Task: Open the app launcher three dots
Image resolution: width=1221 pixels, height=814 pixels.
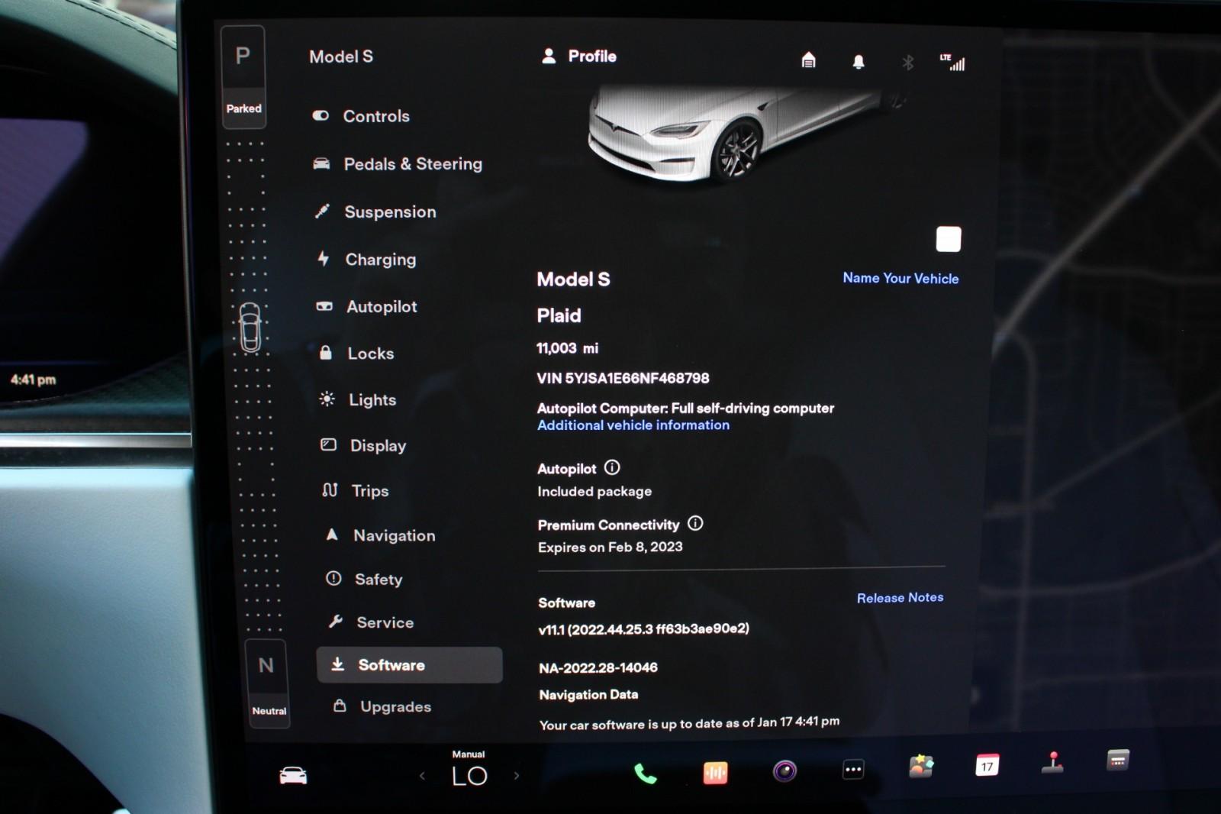Action: click(x=853, y=770)
